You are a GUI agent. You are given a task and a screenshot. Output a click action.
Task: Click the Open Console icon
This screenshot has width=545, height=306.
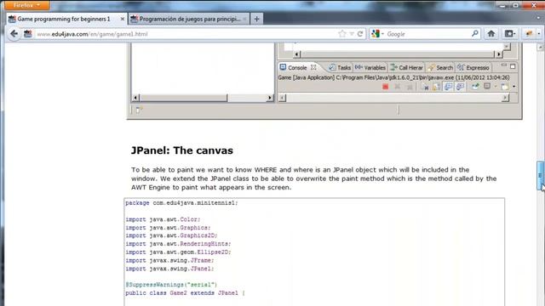tap(505, 87)
